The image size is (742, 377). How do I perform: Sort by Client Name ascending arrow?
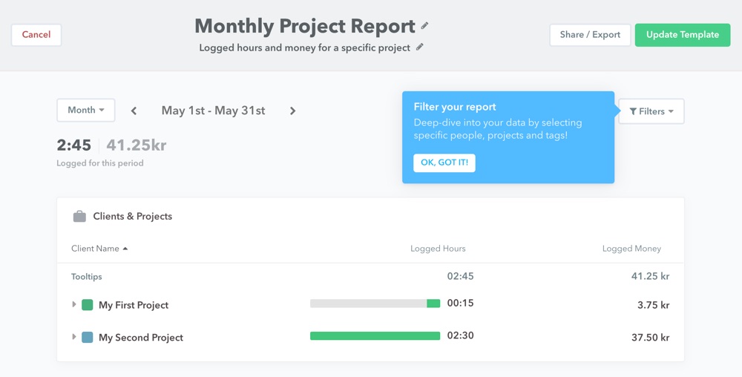[x=125, y=249]
